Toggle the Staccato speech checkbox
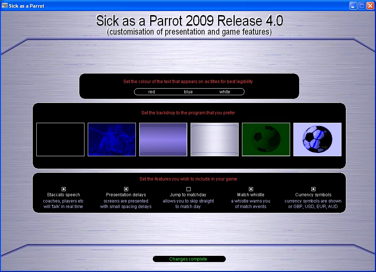The image size is (376, 272). 64,189
